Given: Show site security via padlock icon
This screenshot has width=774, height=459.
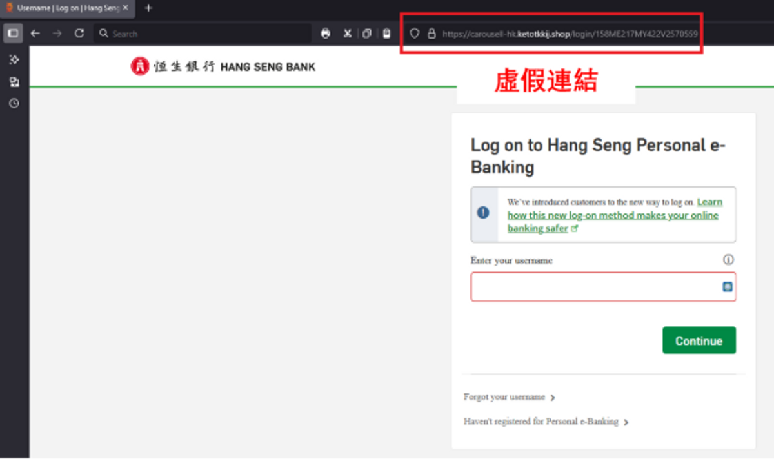Looking at the screenshot, I should (x=432, y=34).
